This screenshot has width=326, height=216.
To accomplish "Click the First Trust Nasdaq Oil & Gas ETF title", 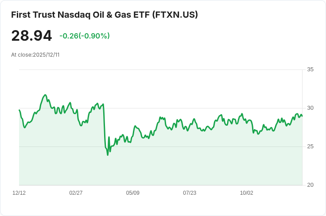I will pyautogui.click(x=80, y=15).
